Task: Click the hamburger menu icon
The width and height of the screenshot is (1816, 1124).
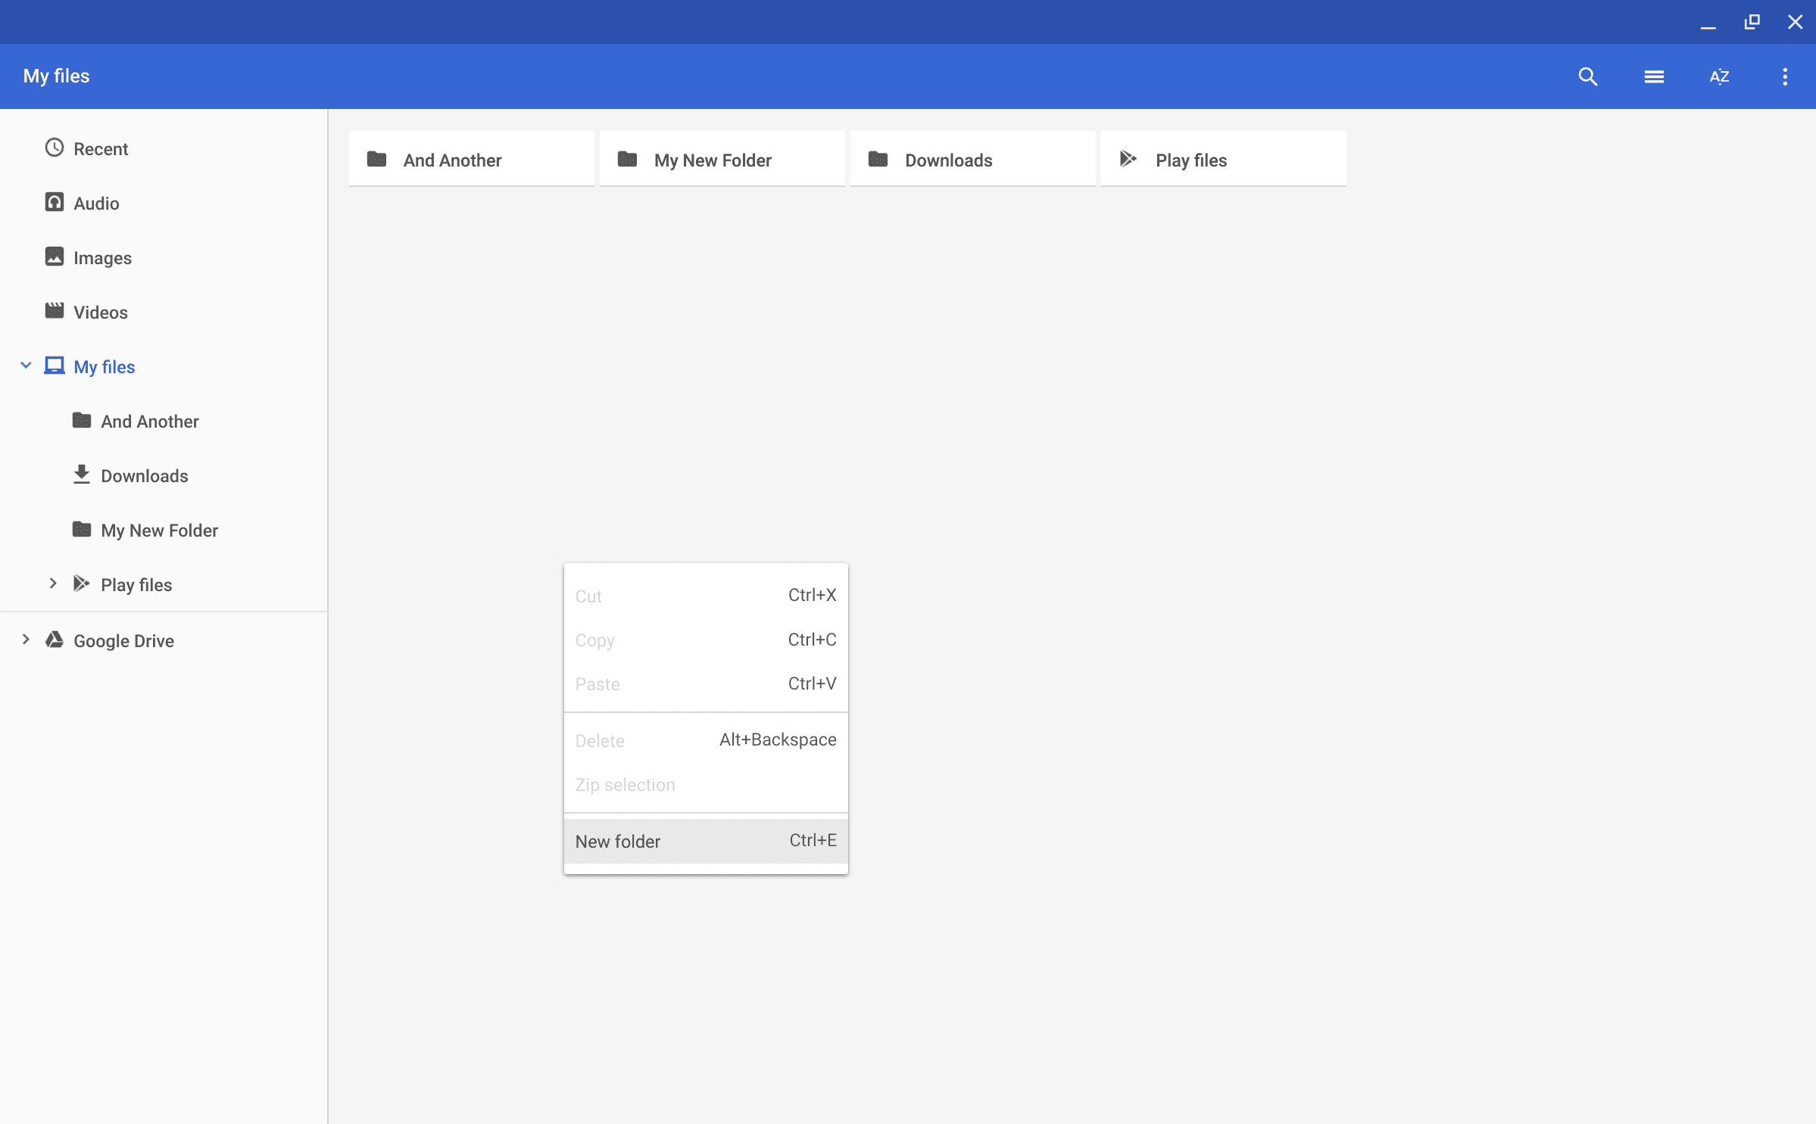Action: click(1654, 76)
